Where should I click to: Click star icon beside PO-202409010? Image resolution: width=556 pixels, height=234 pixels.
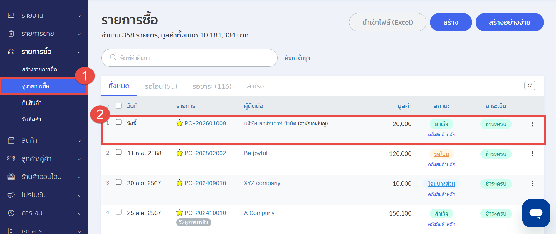(179, 183)
